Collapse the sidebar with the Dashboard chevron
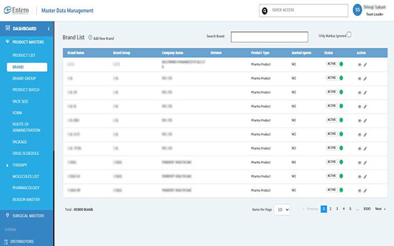 (x=48, y=29)
